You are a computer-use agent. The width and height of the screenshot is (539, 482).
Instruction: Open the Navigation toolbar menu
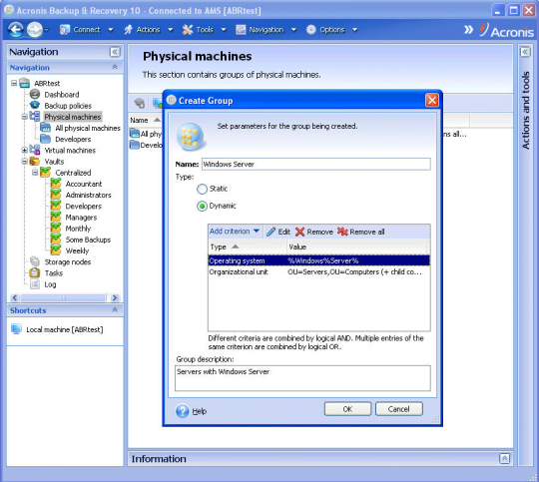(267, 30)
